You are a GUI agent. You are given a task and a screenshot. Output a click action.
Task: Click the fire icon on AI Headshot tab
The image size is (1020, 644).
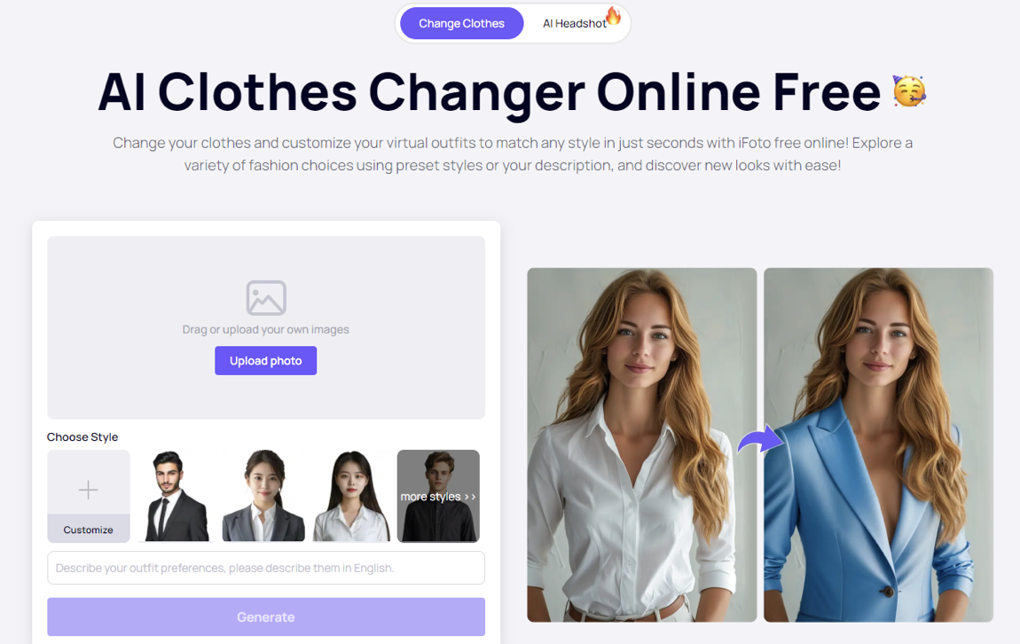click(x=613, y=16)
